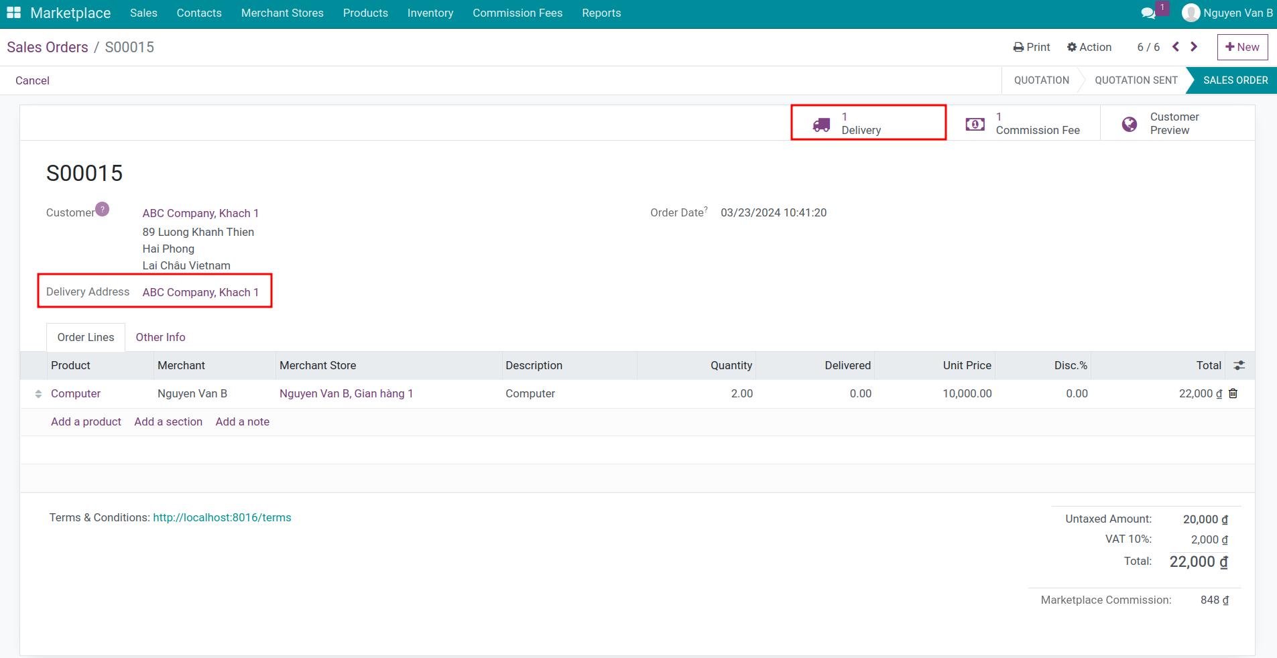Open the Reports menu
Viewport: 1277px width, 658px height.
coord(601,13)
